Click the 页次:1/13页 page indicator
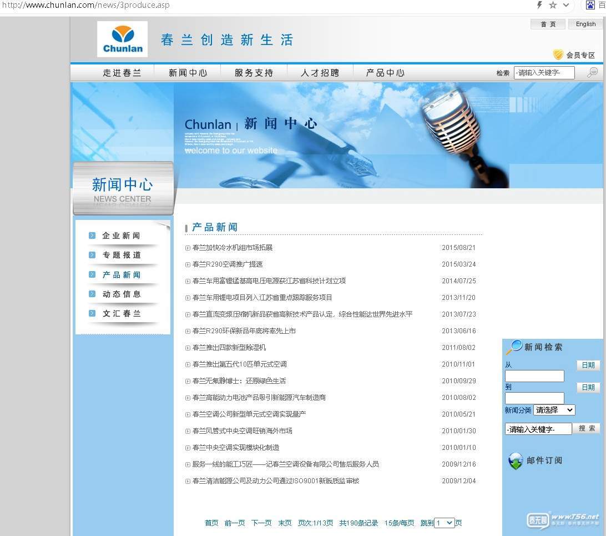This screenshot has height=536, width=606. 315,523
